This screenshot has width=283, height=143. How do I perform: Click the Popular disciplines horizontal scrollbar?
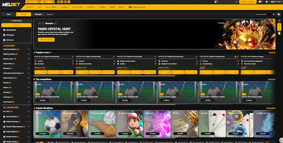pyautogui.click(x=104, y=138)
